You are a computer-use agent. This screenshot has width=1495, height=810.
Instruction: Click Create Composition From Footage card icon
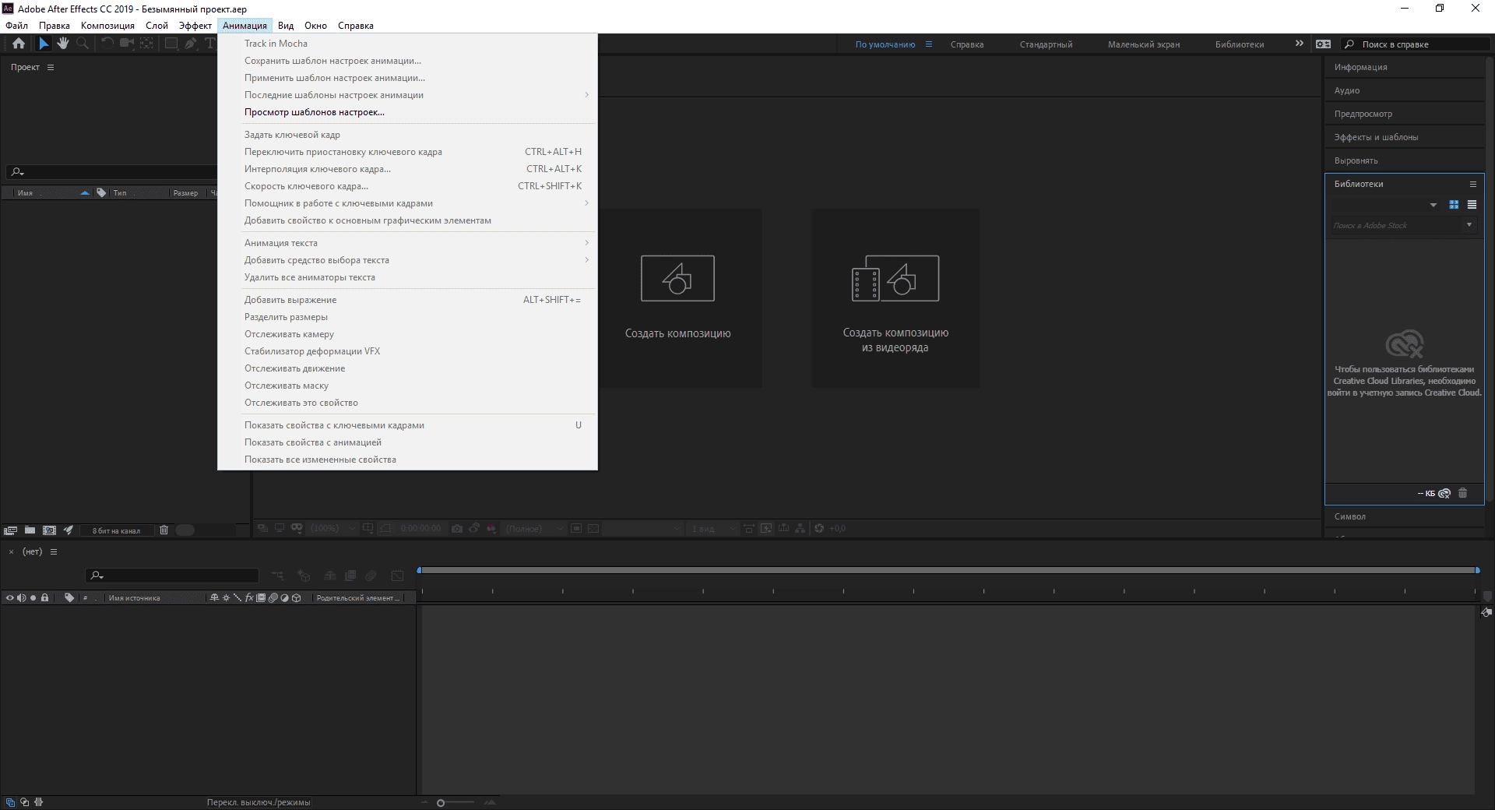[x=895, y=278]
